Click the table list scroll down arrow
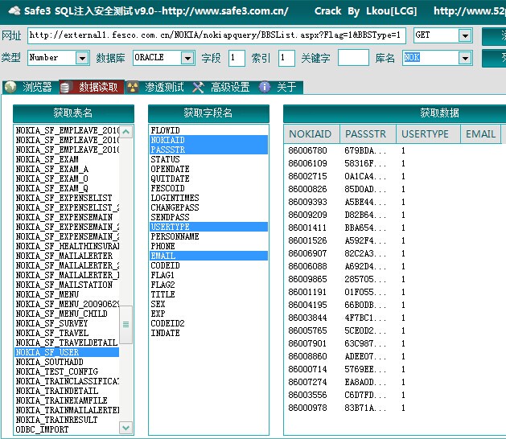This screenshot has width=506, height=439. click(126, 428)
